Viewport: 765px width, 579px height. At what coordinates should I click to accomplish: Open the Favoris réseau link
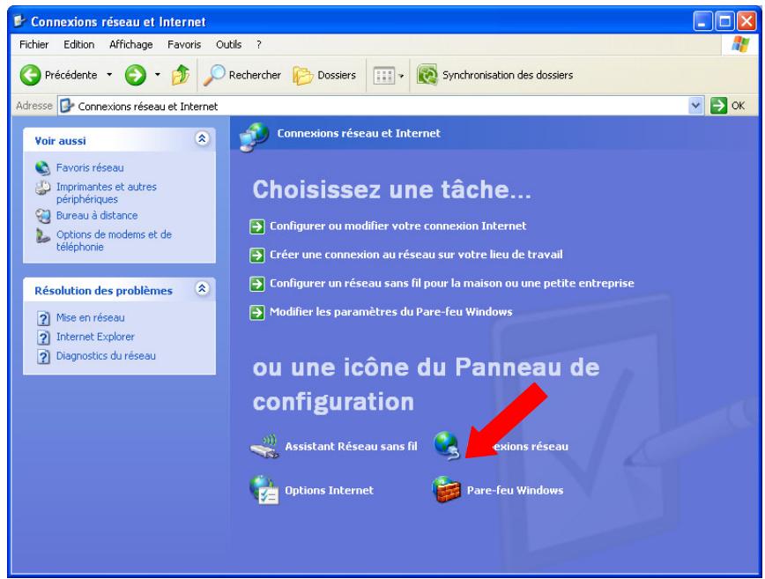click(x=90, y=167)
